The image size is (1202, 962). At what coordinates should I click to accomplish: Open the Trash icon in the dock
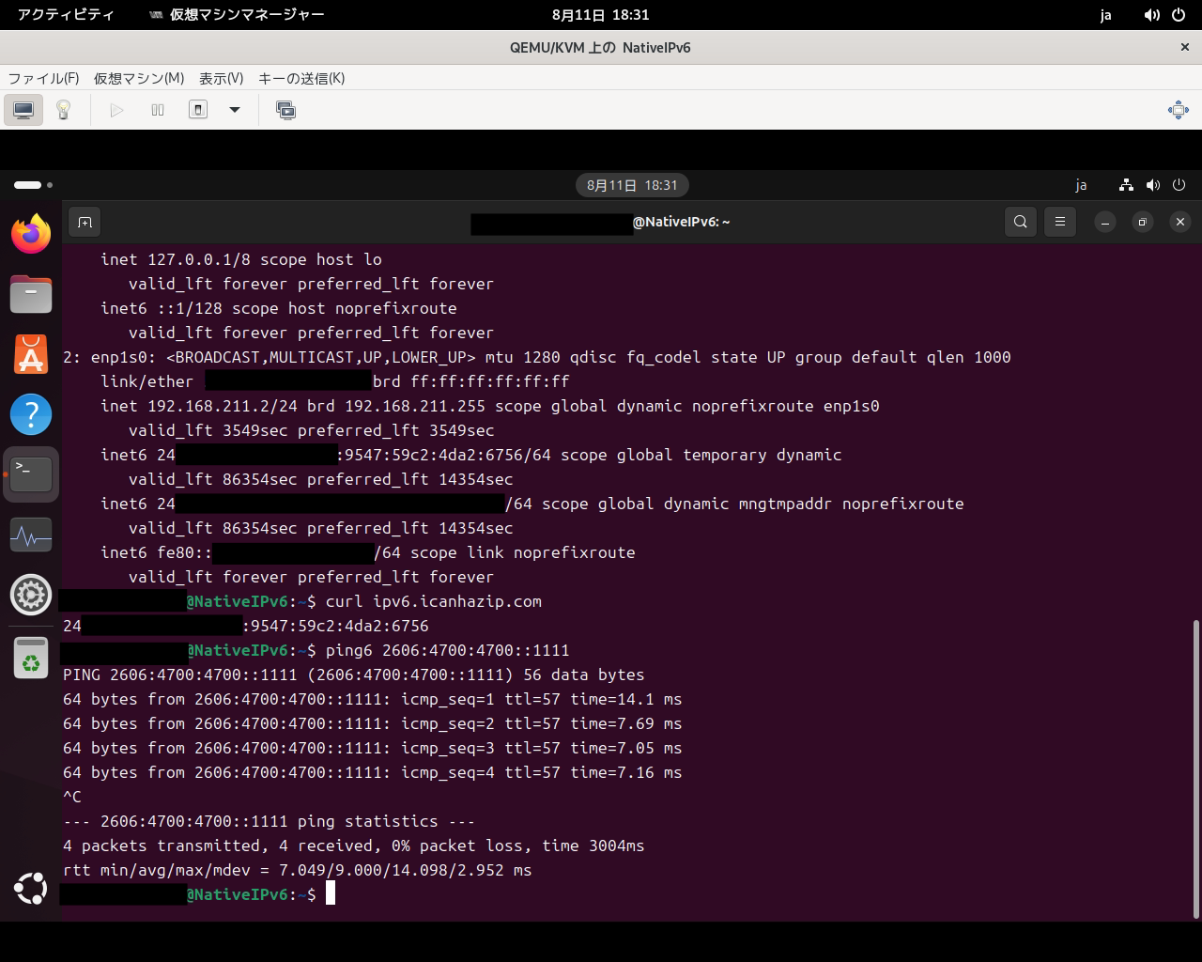click(x=31, y=658)
